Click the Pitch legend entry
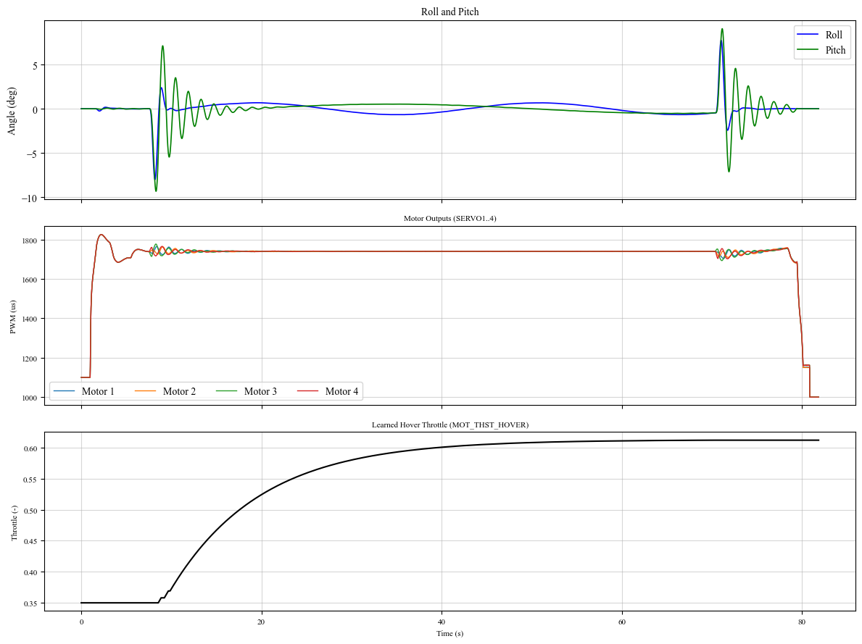862x644 pixels. [x=821, y=50]
